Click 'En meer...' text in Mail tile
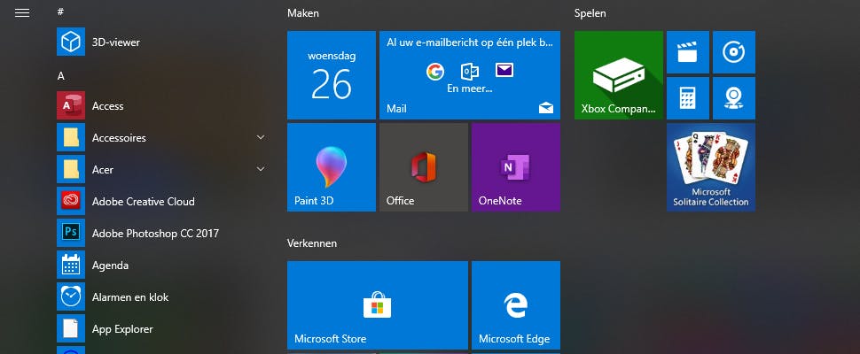 point(470,88)
